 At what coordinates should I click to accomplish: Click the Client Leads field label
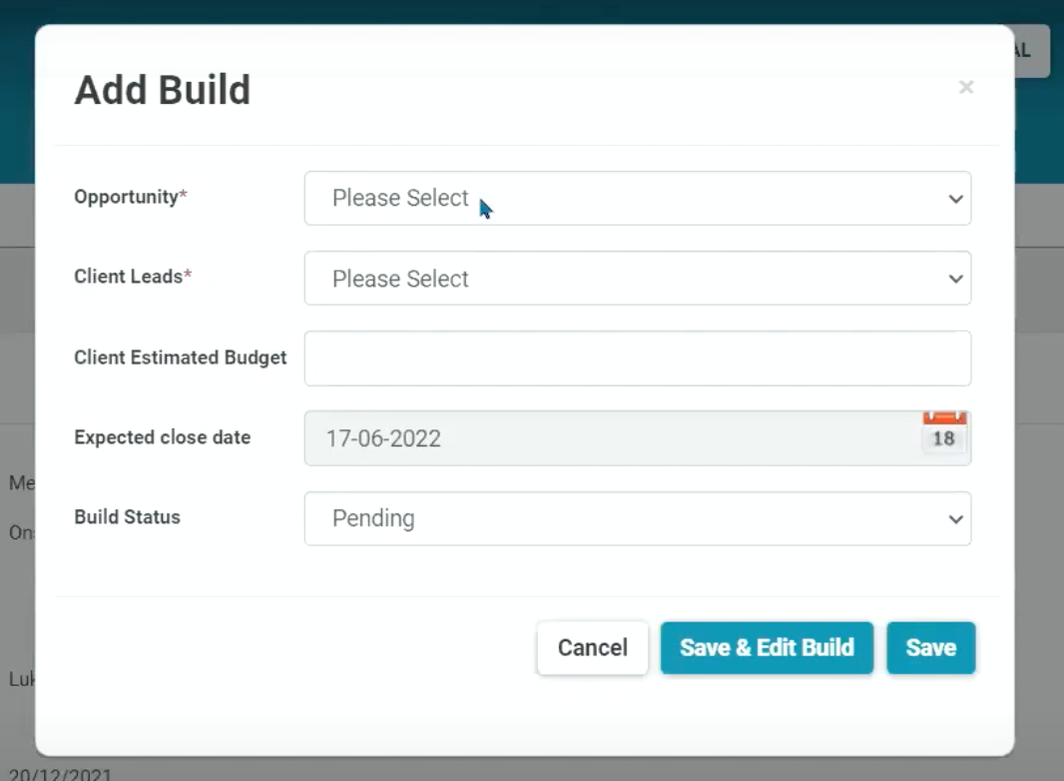pyautogui.click(x=129, y=277)
